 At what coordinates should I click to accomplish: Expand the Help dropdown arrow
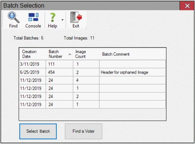click(62, 20)
